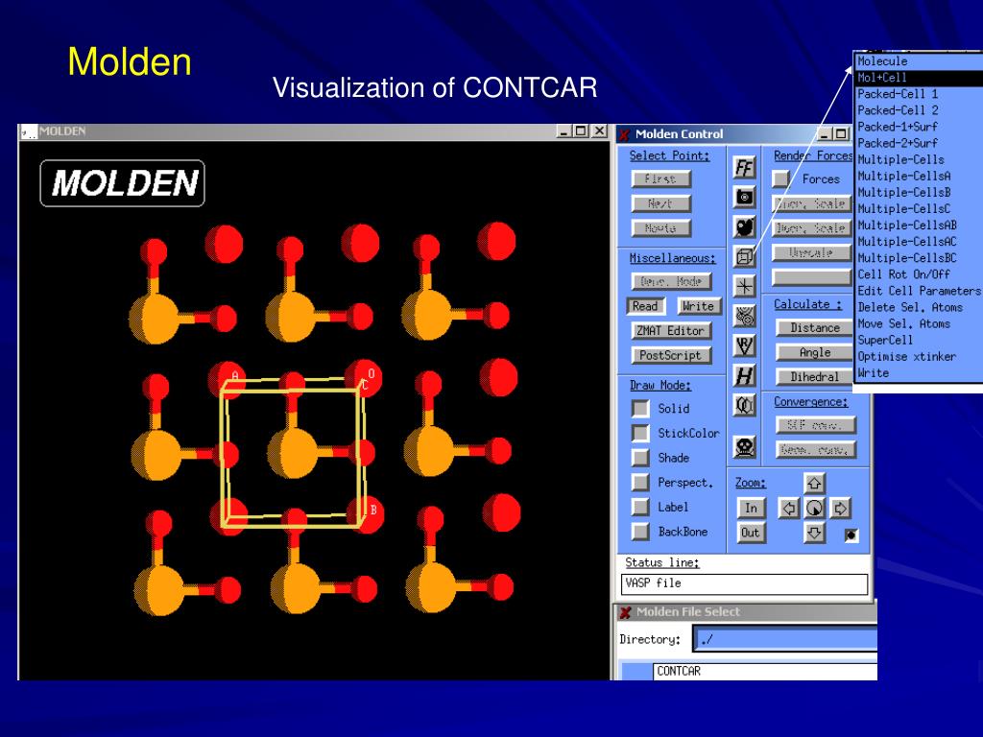
Task: Click the Directory input field
Action: (785, 640)
